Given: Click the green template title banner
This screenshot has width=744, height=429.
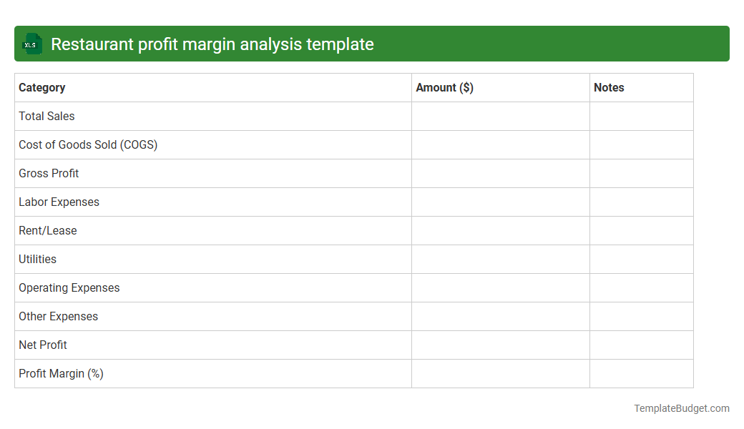Looking at the screenshot, I should 372,44.
